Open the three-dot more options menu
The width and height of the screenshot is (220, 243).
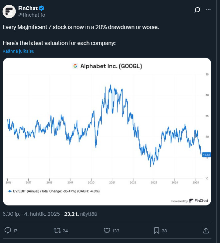[x=208, y=10]
